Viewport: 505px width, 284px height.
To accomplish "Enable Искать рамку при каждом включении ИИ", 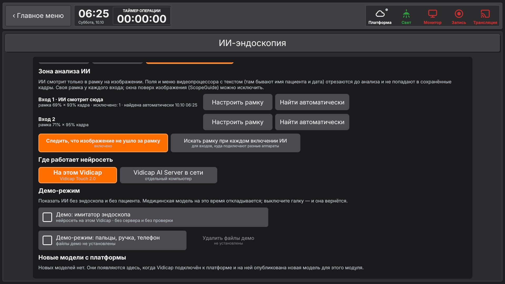I will point(235,143).
